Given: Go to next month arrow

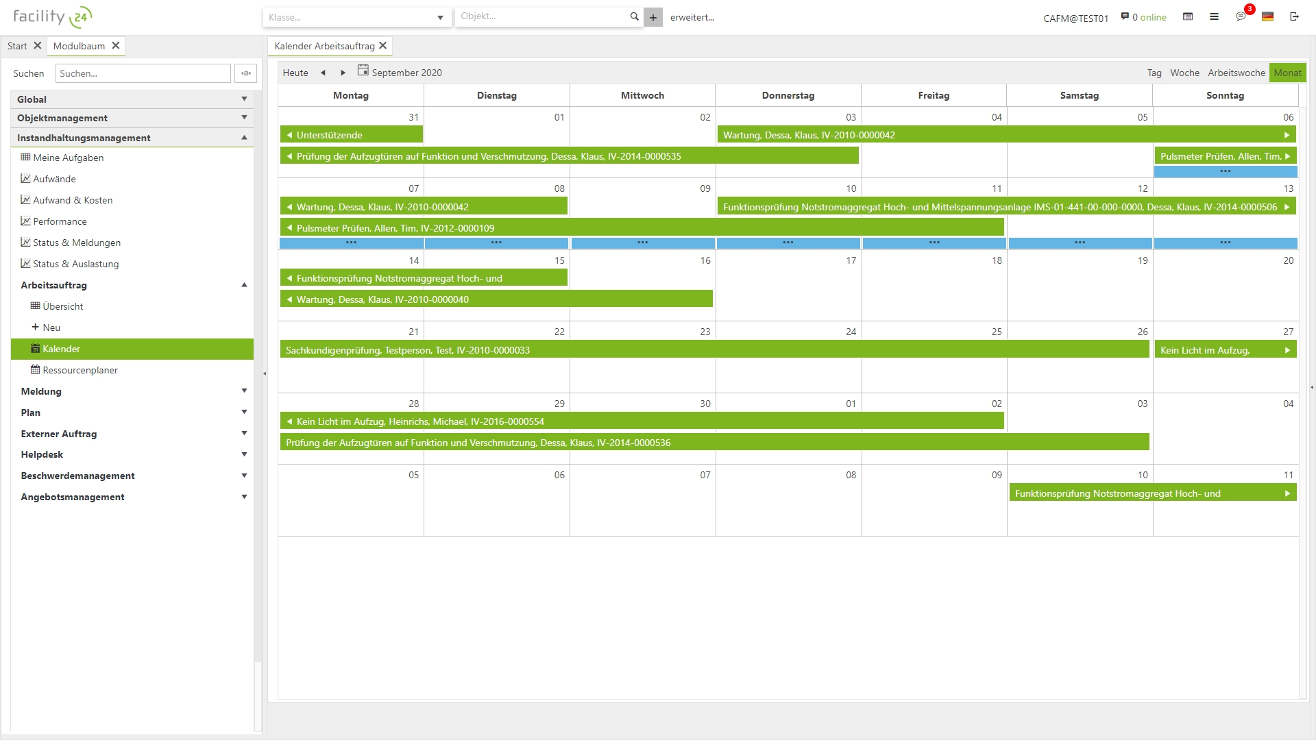Looking at the screenshot, I should coord(343,73).
